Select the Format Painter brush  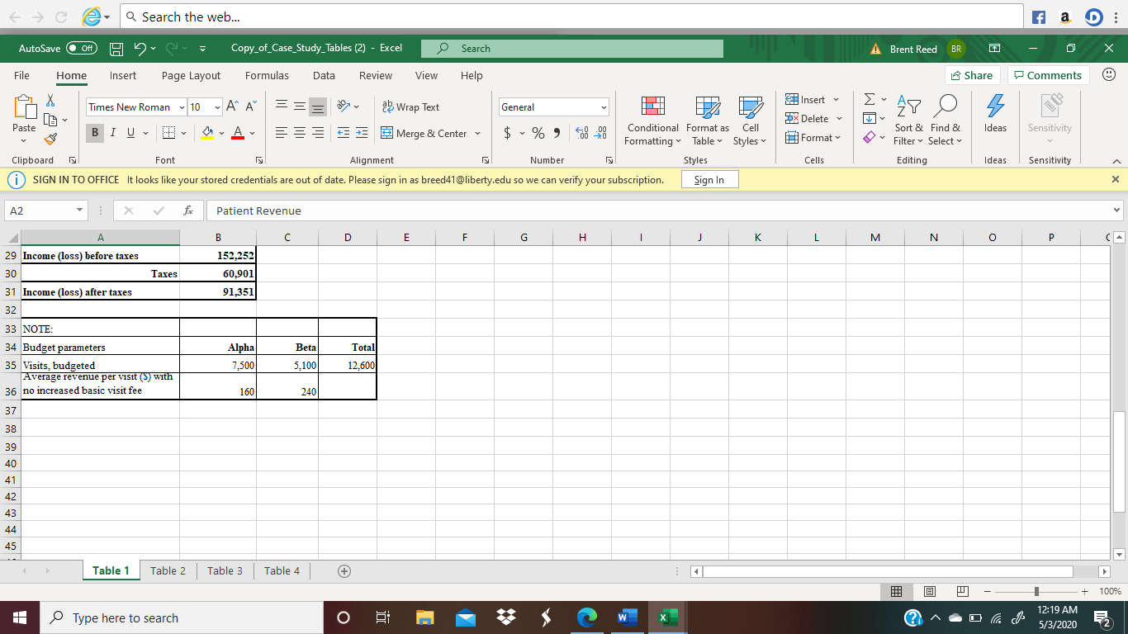(49, 139)
